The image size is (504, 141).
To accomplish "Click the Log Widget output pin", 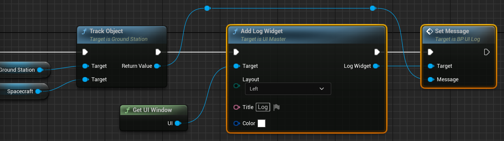I will coord(376,66).
